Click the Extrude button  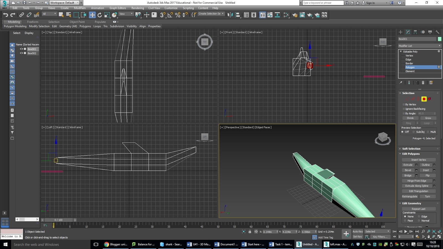(x=408, y=165)
